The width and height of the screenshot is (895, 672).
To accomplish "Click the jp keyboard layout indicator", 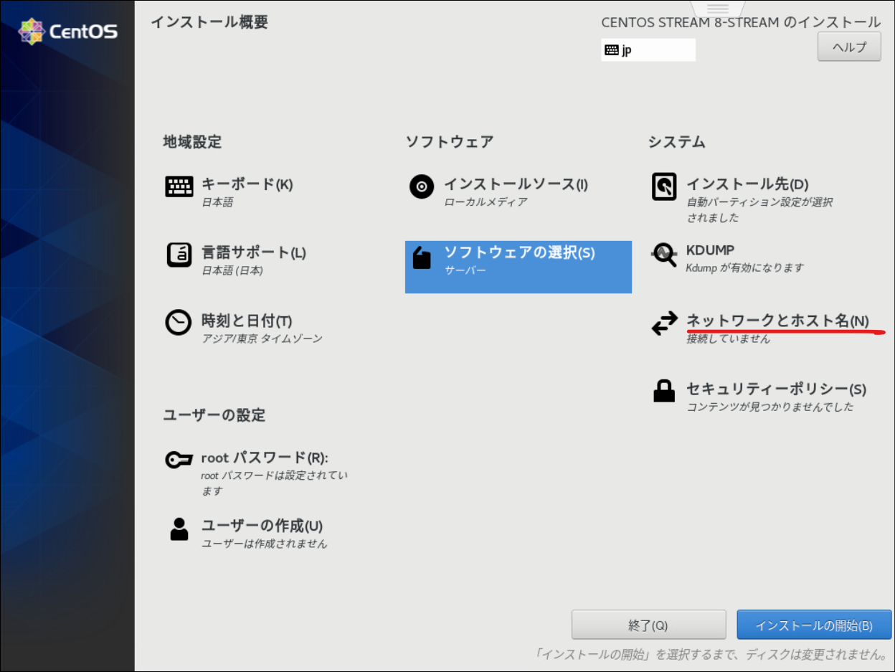I will pyautogui.click(x=648, y=50).
